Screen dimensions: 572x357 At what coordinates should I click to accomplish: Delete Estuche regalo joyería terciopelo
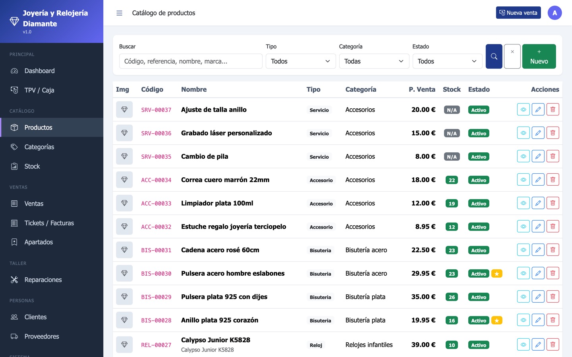click(x=553, y=226)
